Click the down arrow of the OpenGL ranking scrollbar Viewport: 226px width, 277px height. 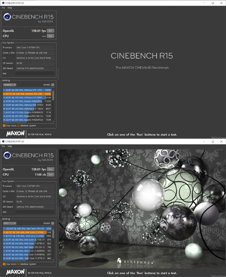pos(53,121)
